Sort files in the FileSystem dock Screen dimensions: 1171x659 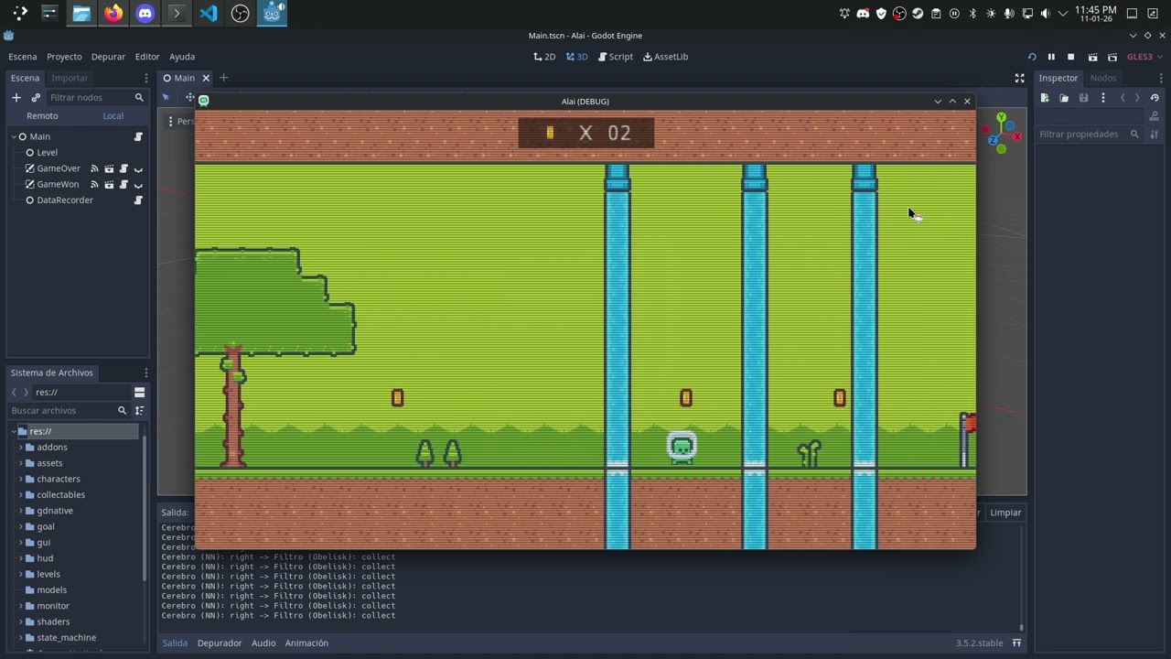pos(139,411)
